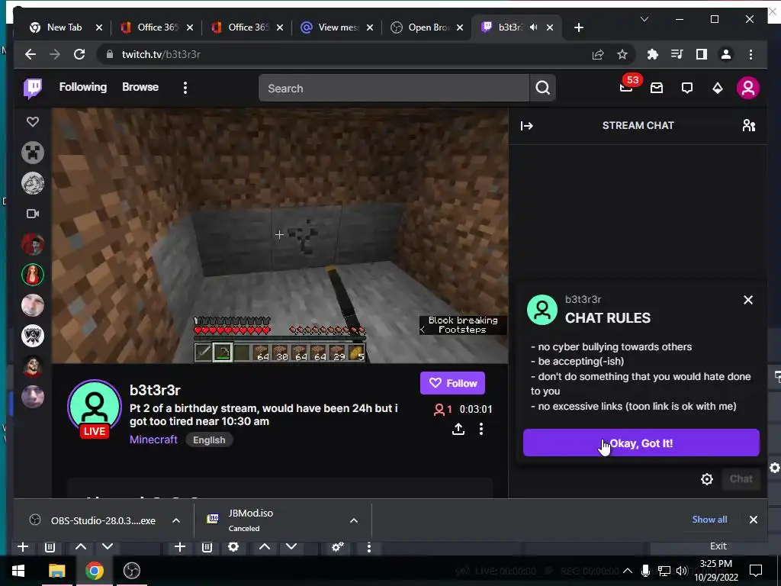
Task: Open a new browser tab with plus
Action: coord(579,27)
